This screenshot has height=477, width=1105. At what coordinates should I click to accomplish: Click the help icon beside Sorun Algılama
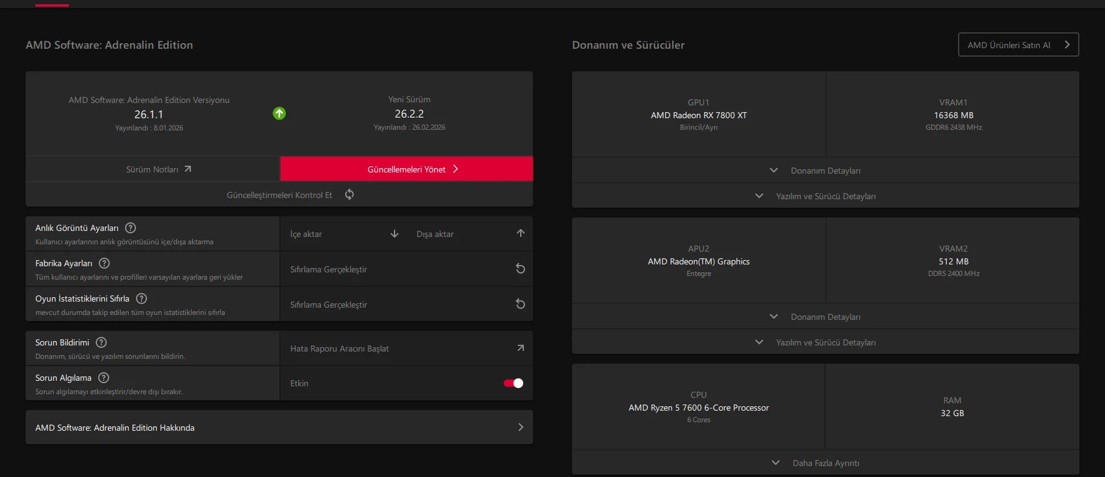pos(104,378)
